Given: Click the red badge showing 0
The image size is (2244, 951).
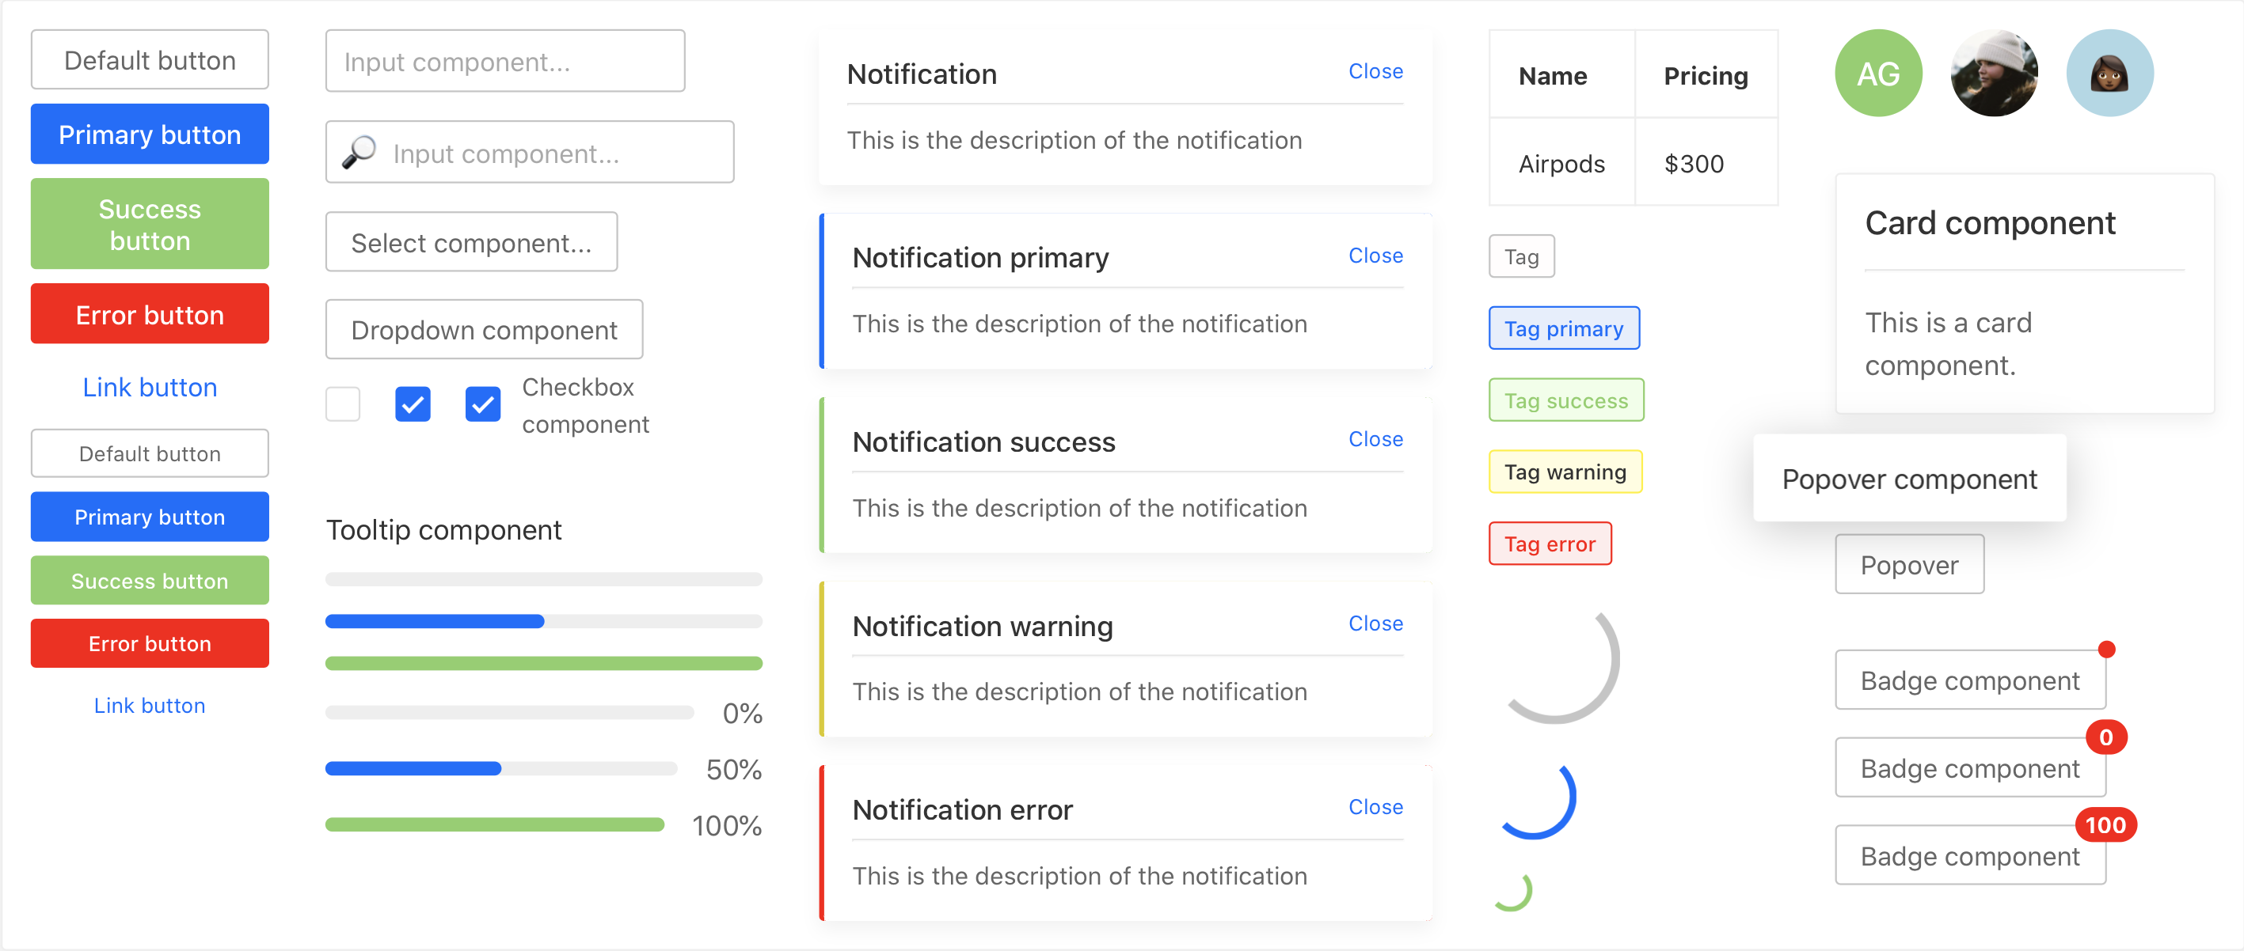Looking at the screenshot, I should (2105, 738).
